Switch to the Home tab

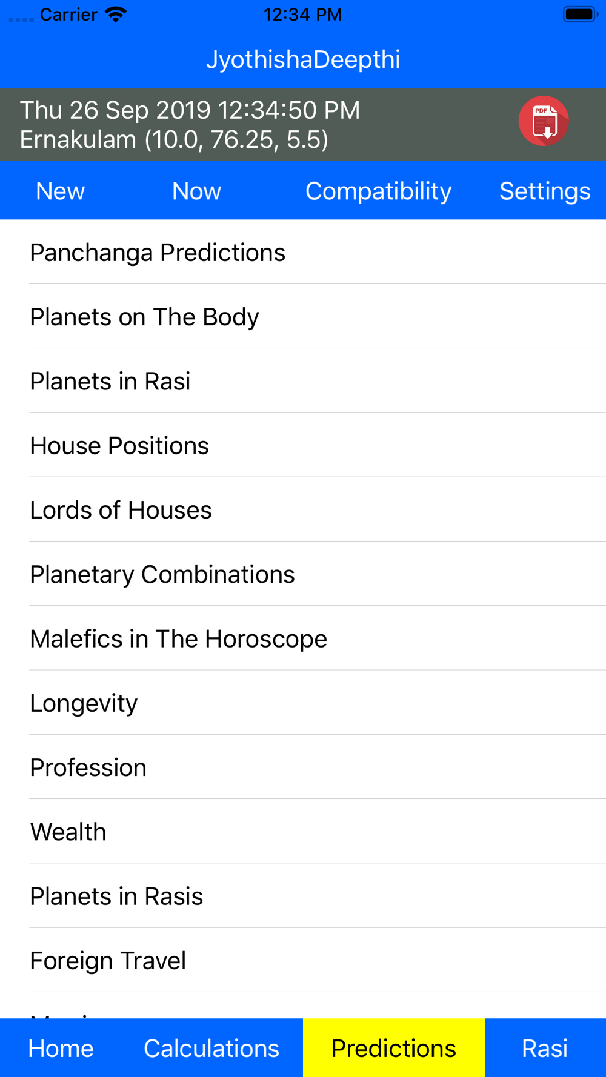click(x=61, y=1048)
